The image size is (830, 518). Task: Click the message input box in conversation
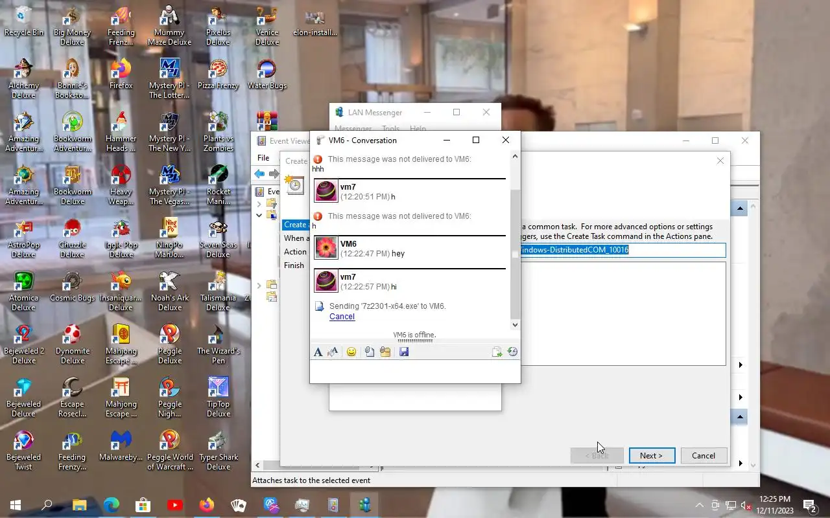point(415,371)
